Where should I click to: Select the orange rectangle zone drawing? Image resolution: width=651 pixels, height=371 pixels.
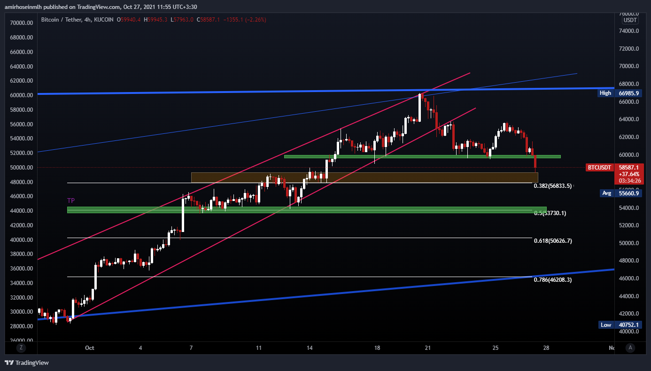(364, 178)
